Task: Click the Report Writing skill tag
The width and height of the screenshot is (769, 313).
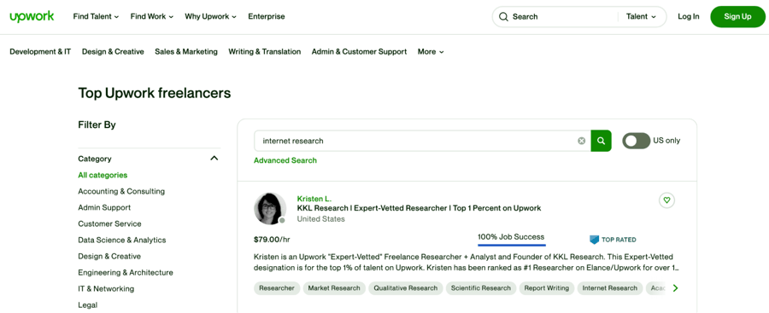Action: click(546, 288)
